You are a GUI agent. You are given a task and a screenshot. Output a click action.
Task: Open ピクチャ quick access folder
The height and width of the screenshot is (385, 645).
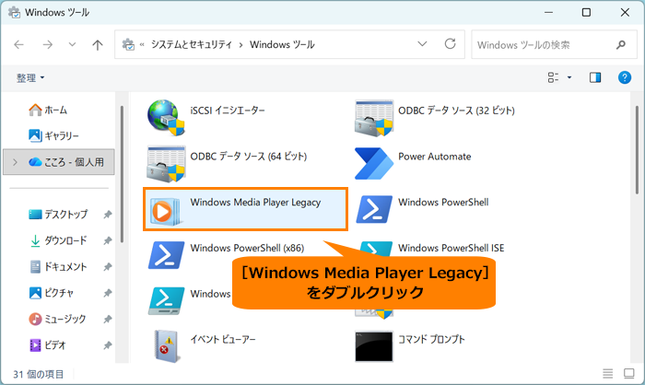(x=52, y=293)
